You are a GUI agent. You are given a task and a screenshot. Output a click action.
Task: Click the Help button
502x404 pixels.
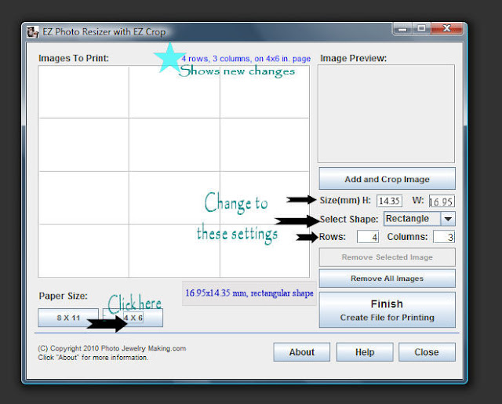click(x=365, y=352)
